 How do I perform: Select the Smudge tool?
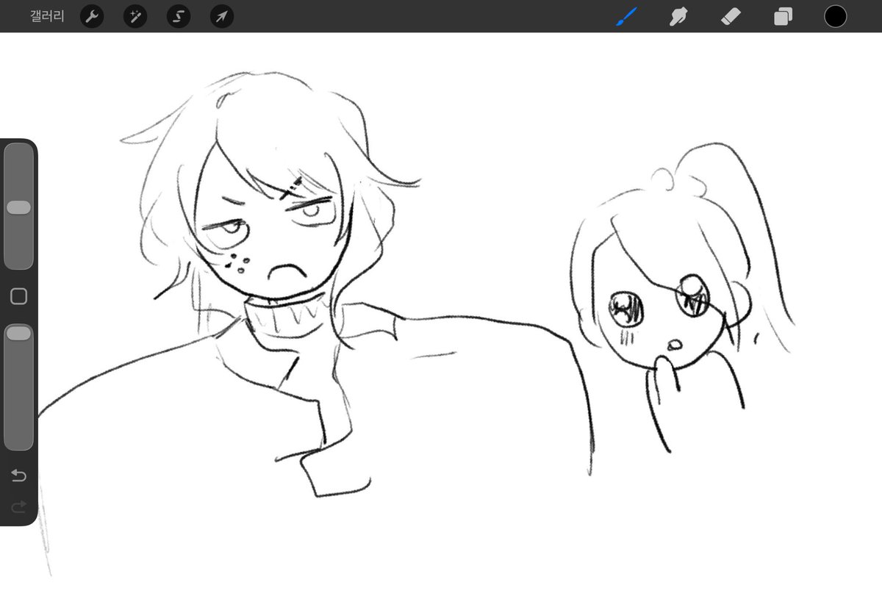[678, 16]
